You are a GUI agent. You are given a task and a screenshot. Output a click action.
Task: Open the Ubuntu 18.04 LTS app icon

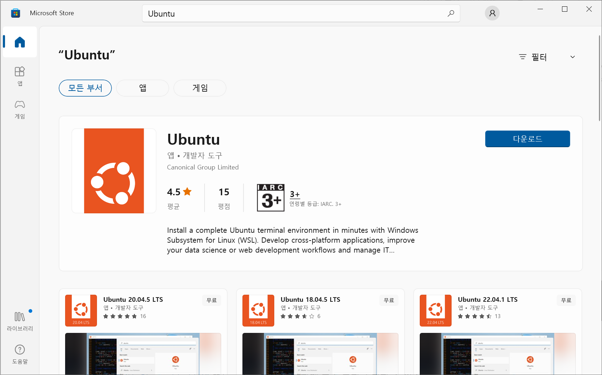click(258, 310)
